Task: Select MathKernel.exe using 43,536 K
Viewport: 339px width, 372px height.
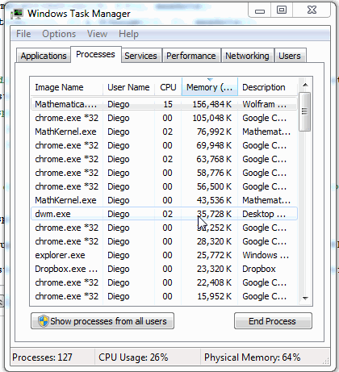Action: (x=164, y=200)
